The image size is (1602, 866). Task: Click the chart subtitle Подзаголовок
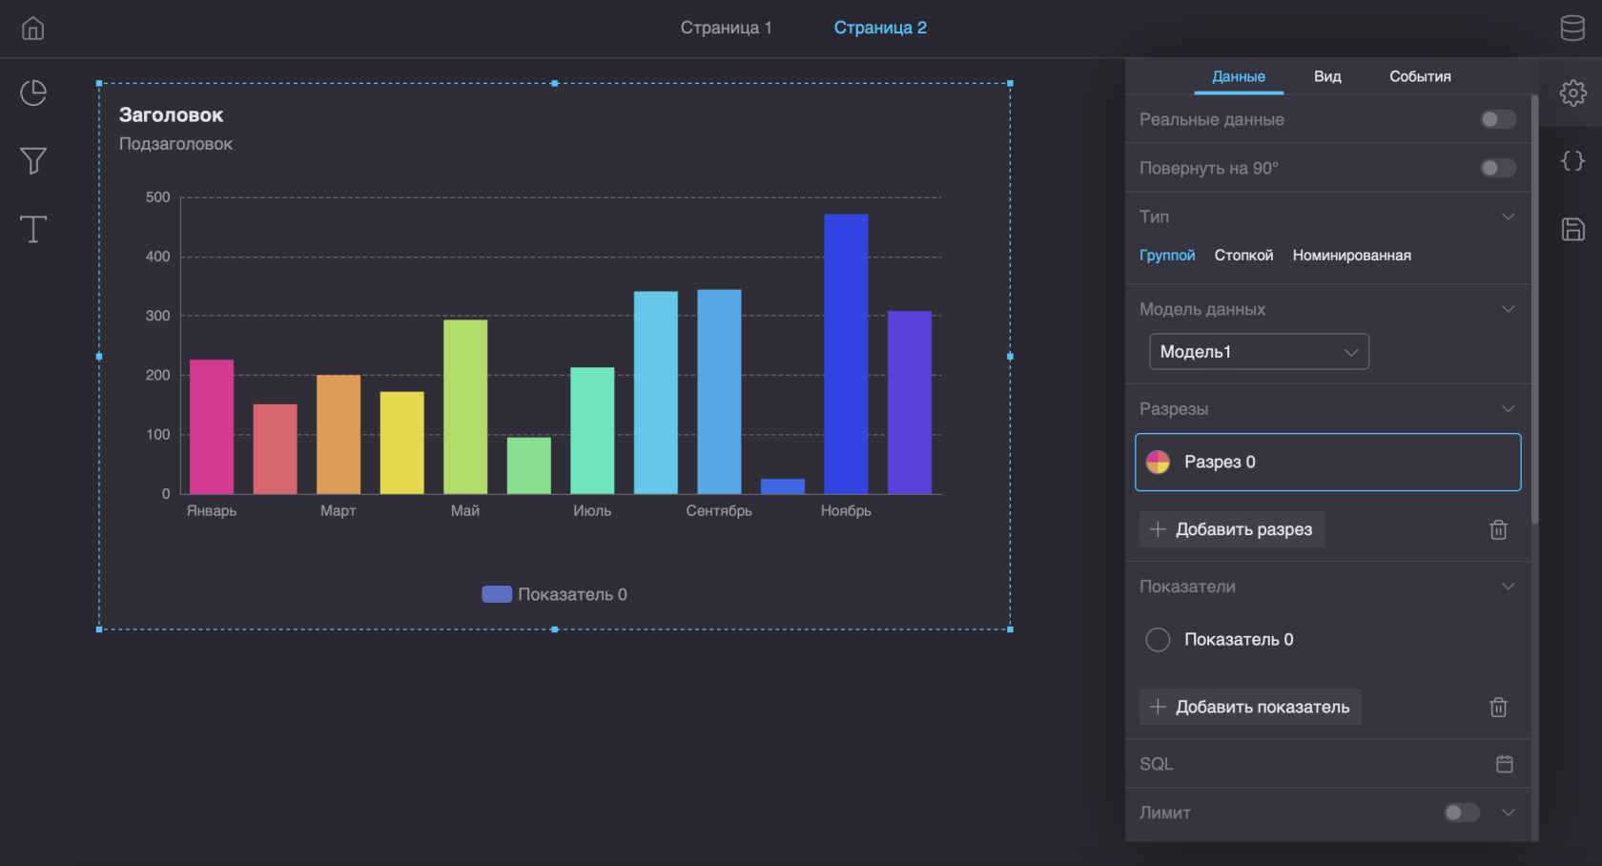tap(175, 144)
